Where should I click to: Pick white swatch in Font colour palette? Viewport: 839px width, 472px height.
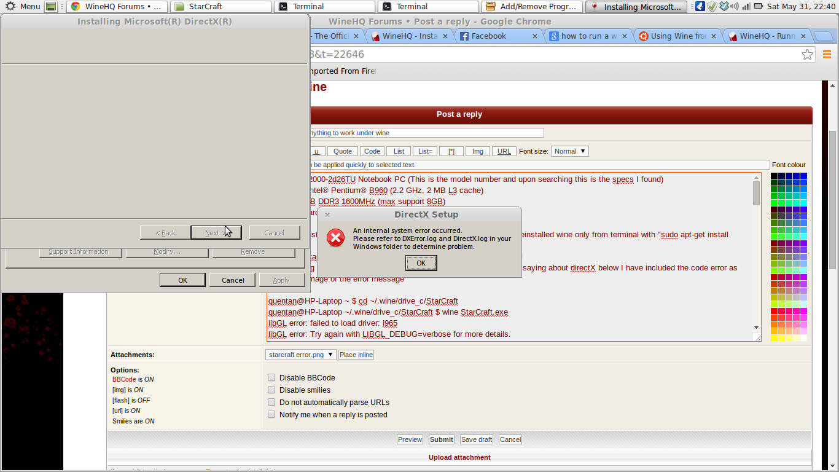(x=804, y=338)
